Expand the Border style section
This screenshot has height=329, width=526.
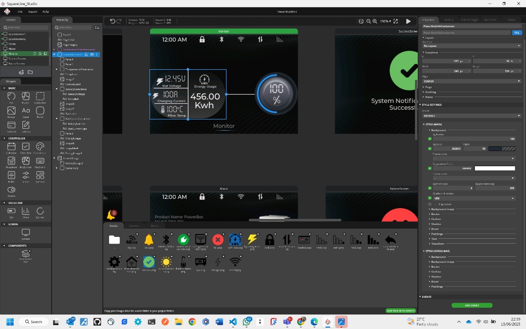click(435, 214)
